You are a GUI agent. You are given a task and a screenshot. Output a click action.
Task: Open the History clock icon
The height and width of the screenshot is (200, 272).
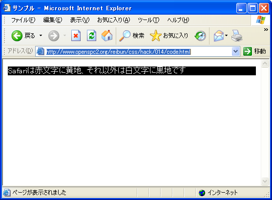(200, 36)
